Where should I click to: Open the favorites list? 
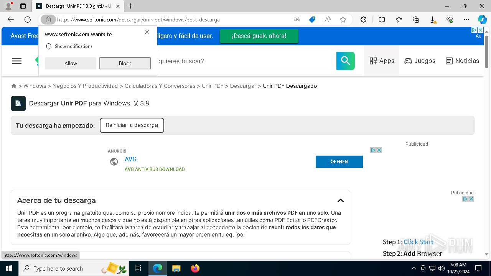(x=399, y=20)
